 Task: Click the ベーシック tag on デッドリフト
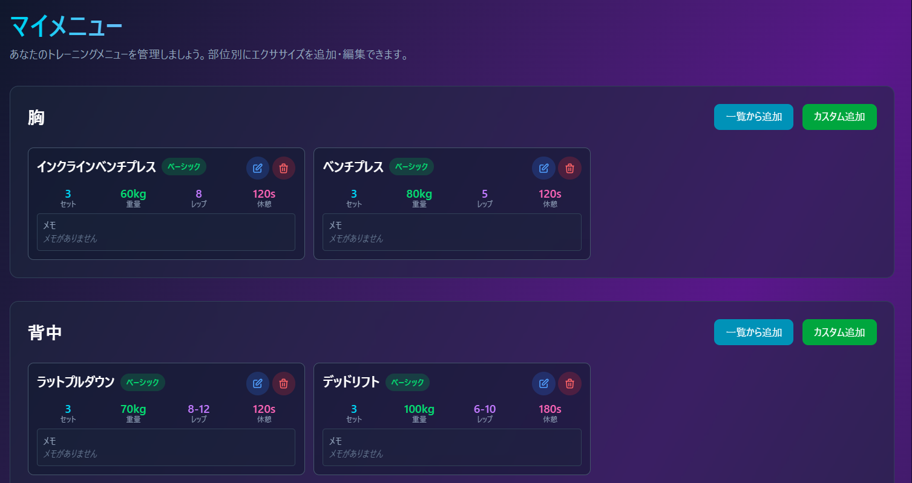(407, 382)
